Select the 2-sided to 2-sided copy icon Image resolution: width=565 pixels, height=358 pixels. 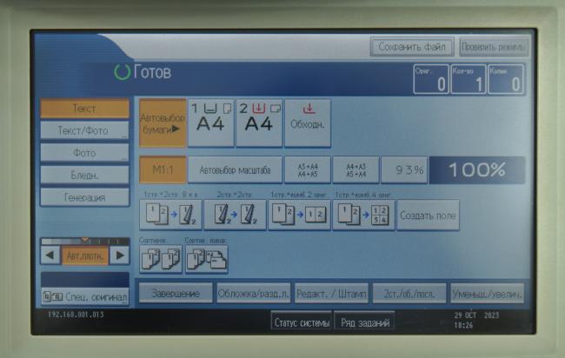[235, 215]
